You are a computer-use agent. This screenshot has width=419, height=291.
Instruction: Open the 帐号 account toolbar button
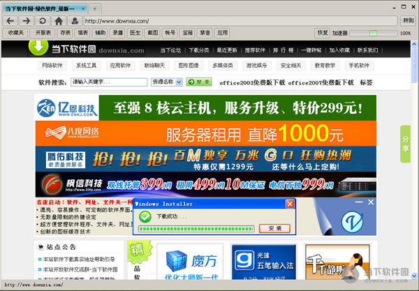point(170,33)
